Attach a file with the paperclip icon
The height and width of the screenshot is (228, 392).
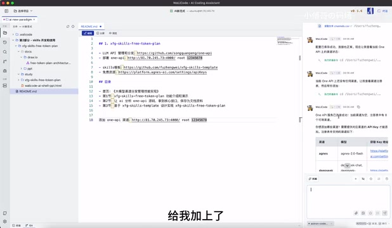pos(356,213)
